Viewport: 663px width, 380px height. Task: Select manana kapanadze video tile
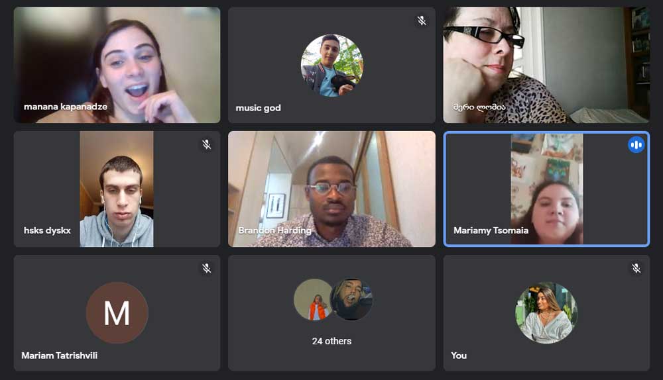(117, 65)
